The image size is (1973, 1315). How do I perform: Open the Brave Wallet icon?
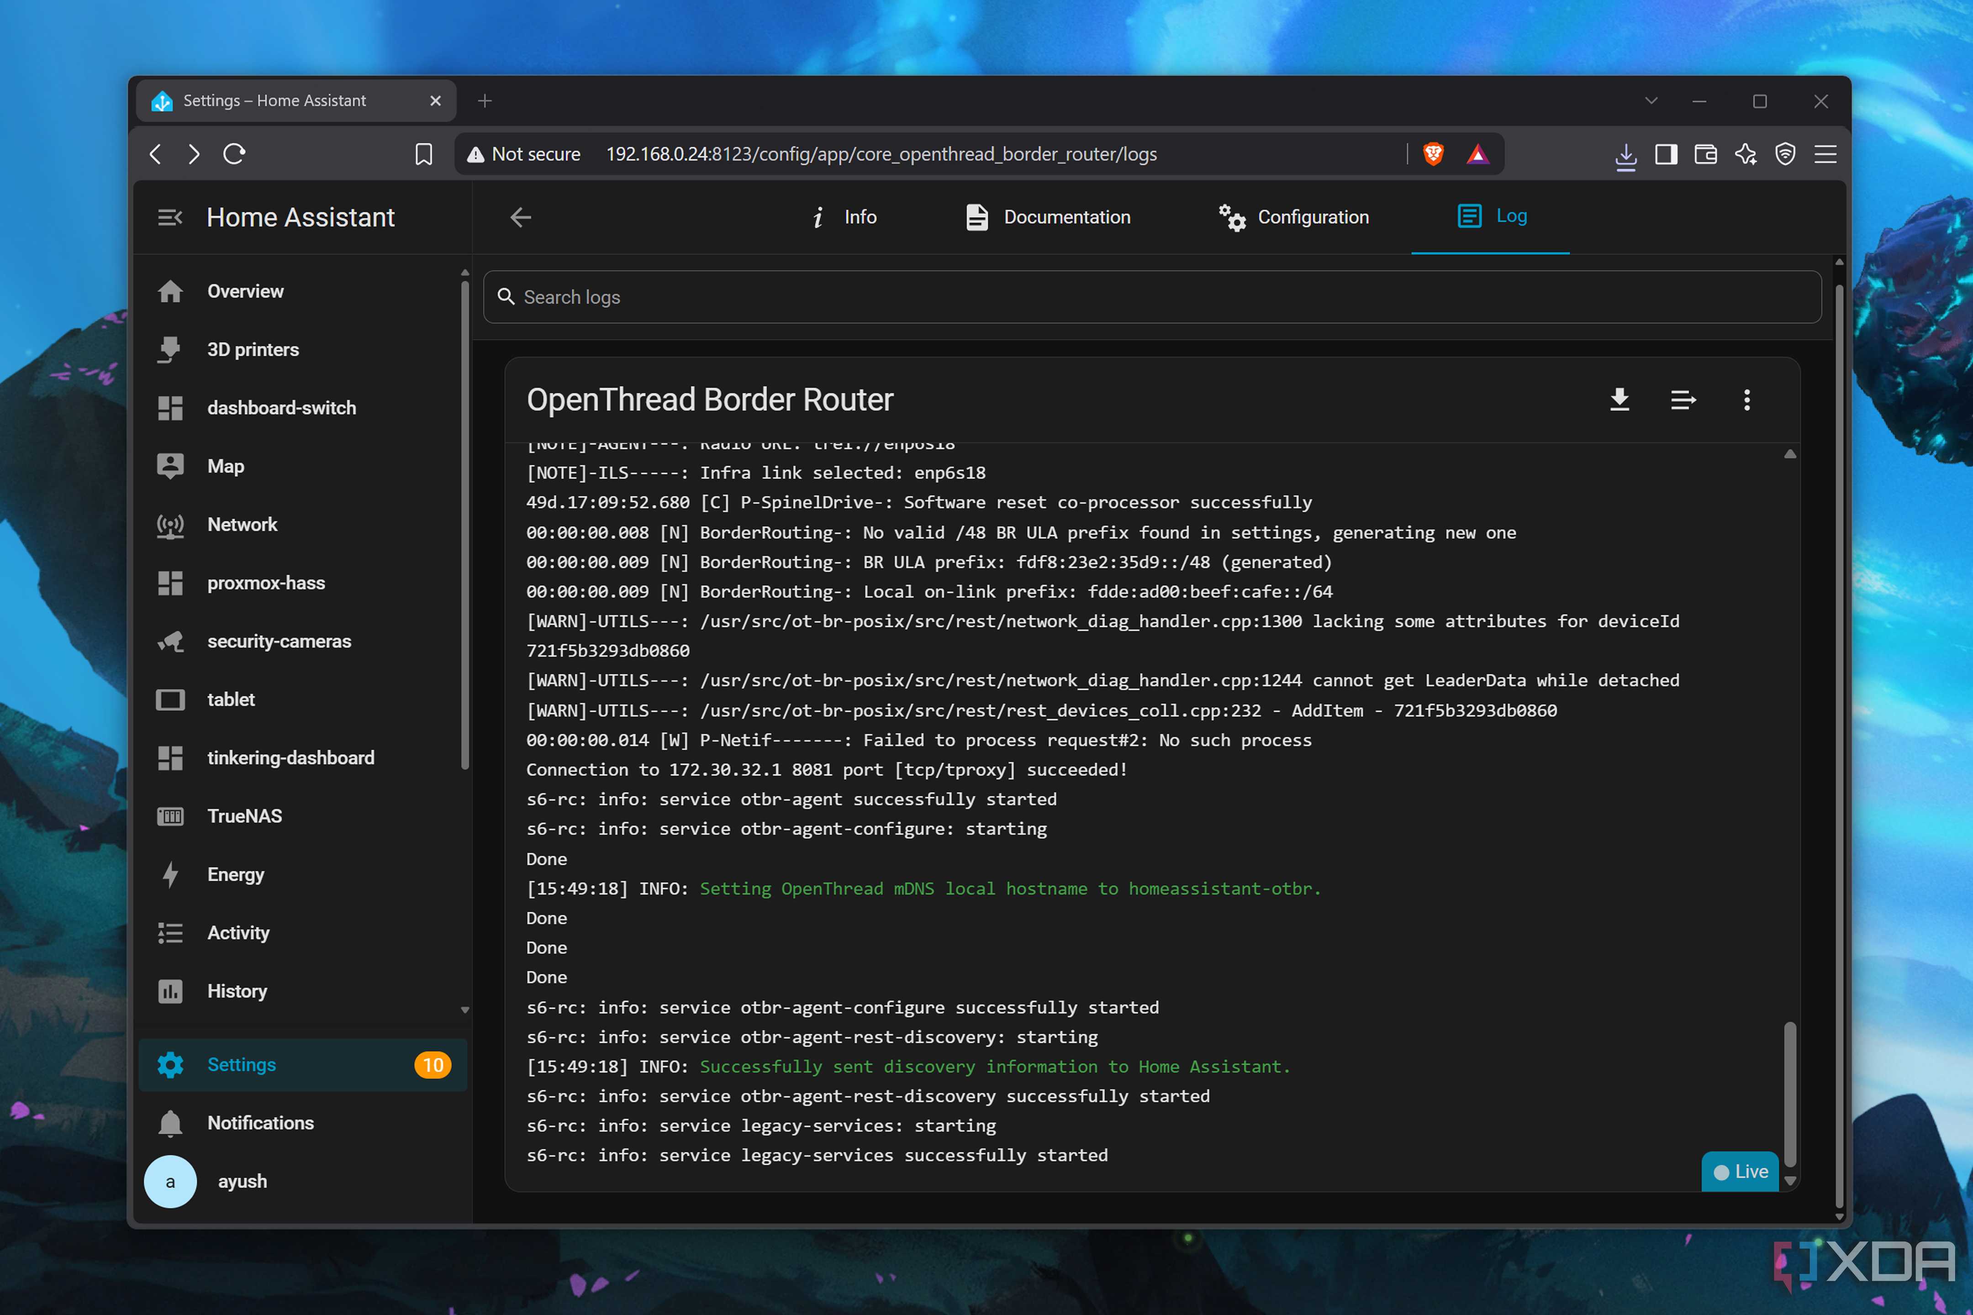point(1705,154)
